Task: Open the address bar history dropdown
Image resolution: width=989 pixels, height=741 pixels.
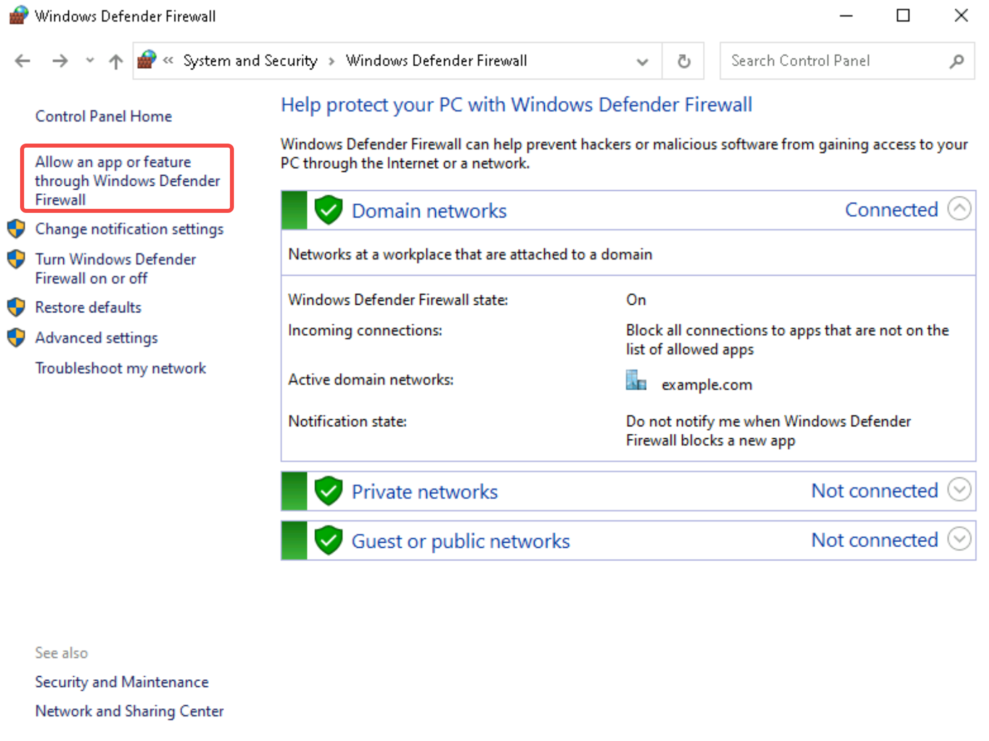Action: [x=642, y=62]
